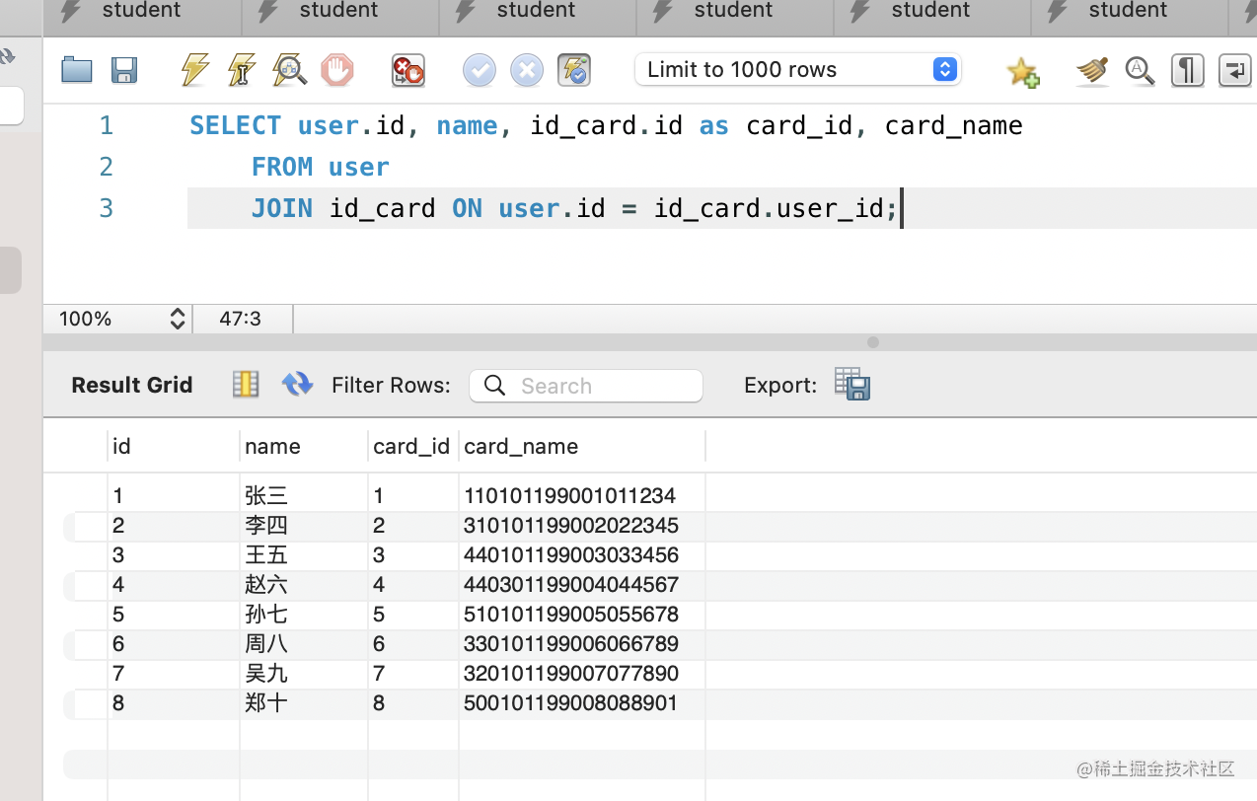Toggle word wrap button in toolbar
Viewport: 1257px width, 801px height.
1234,70
